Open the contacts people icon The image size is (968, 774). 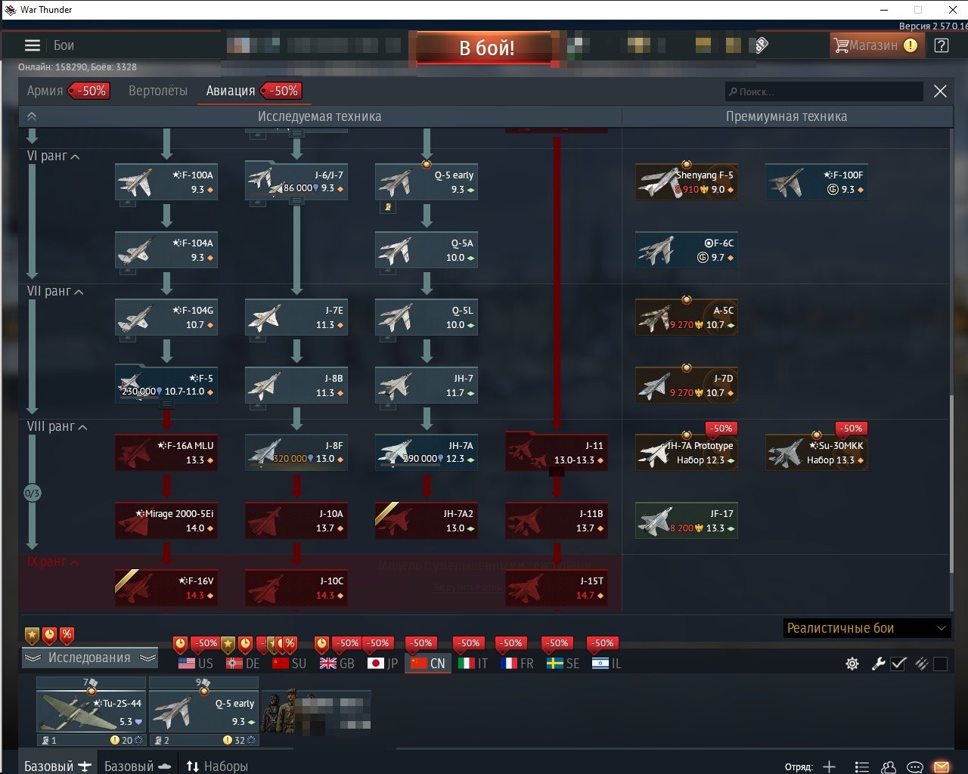[x=889, y=766]
